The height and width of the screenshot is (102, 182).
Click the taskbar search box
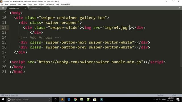click(x=29, y=99)
